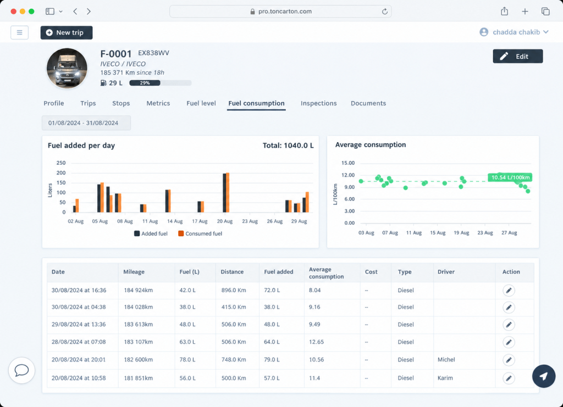Toggle the browser sidebar icon
The width and height of the screenshot is (563, 407).
pos(50,12)
